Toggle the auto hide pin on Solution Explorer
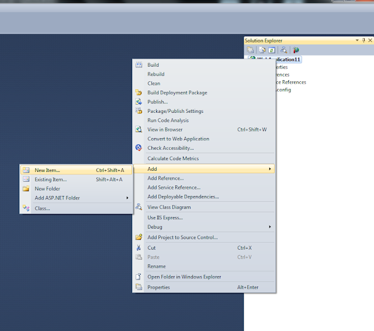The image size is (374, 331). click(363, 40)
